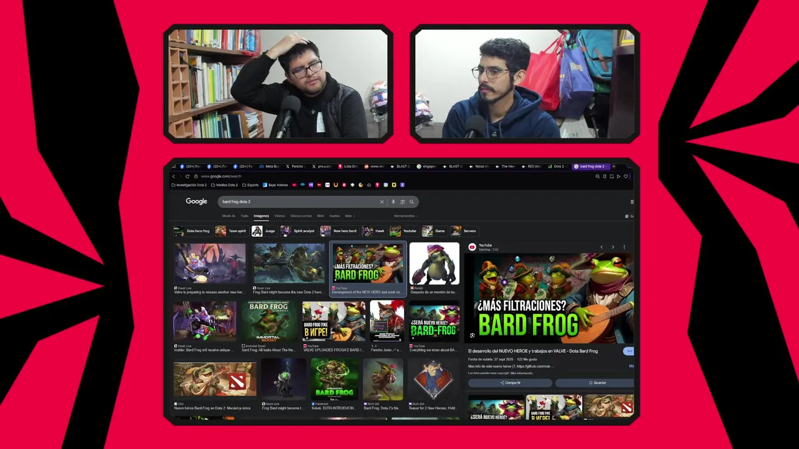Open the Frog Bard might become Hawk Live result in the top row
Viewport: 799px width, 449px height.
click(x=288, y=268)
